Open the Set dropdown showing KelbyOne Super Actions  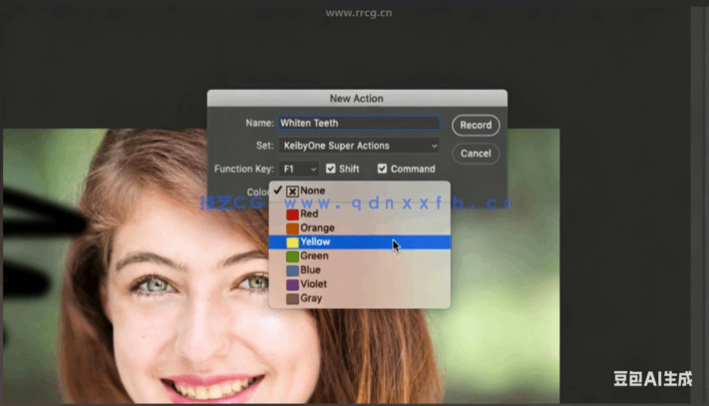(359, 146)
